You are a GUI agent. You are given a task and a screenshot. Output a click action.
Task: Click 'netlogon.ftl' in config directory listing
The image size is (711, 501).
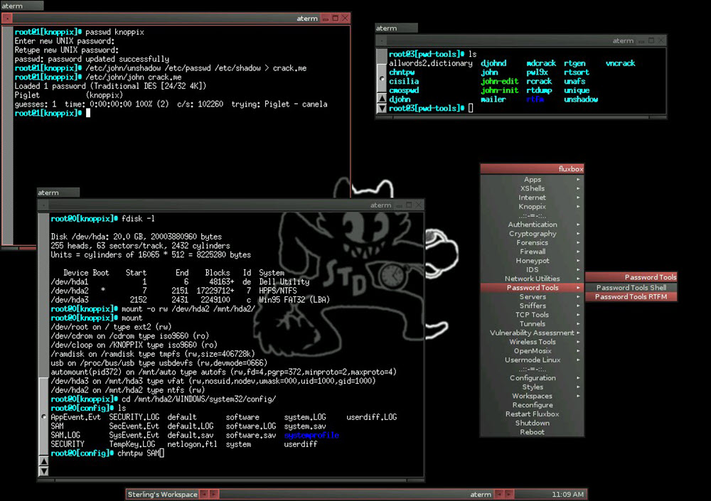tap(192, 444)
